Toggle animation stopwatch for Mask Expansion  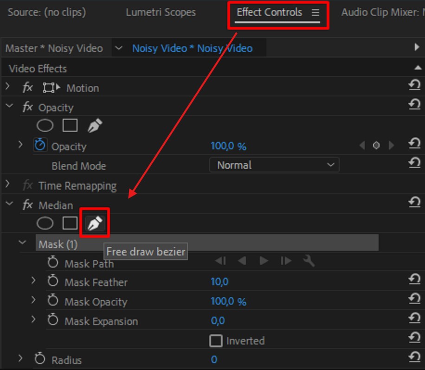pyautogui.click(x=53, y=320)
